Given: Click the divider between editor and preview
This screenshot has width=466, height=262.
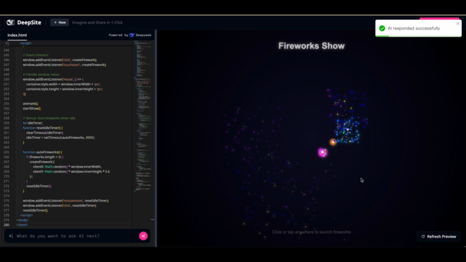Looking at the screenshot, I should tap(156, 131).
